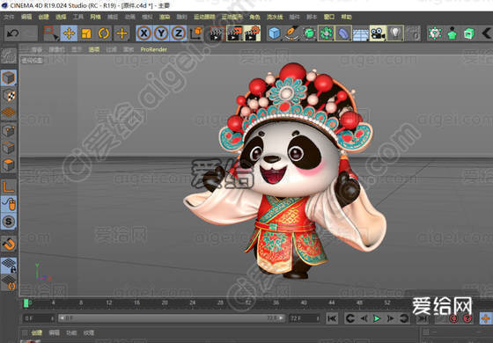Image resolution: width=493 pixels, height=343 pixels.
Task: Open the 窗口 (Window) menu
Action: point(328,17)
